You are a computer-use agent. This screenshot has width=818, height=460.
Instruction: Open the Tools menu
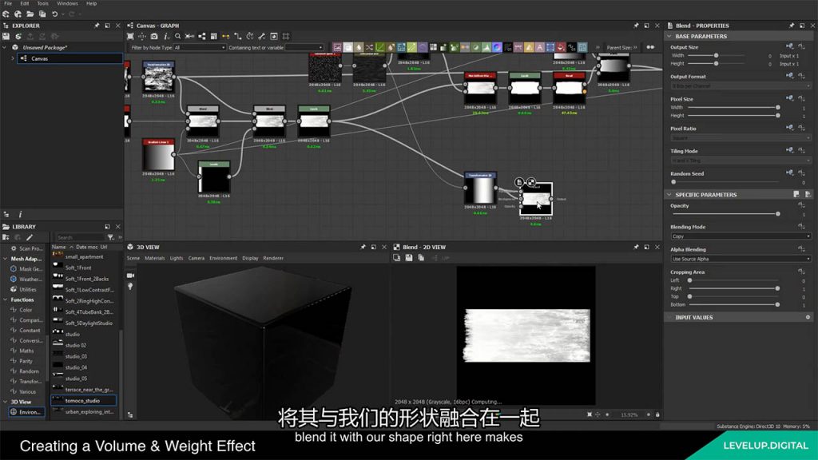pos(43,3)
